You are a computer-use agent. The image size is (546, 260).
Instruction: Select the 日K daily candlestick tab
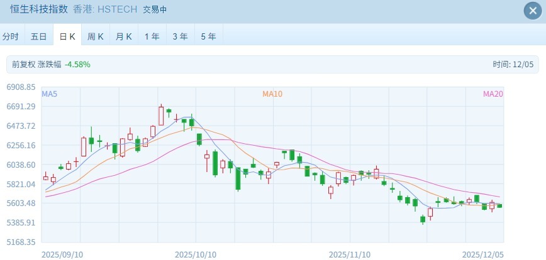tap(67, 36)
